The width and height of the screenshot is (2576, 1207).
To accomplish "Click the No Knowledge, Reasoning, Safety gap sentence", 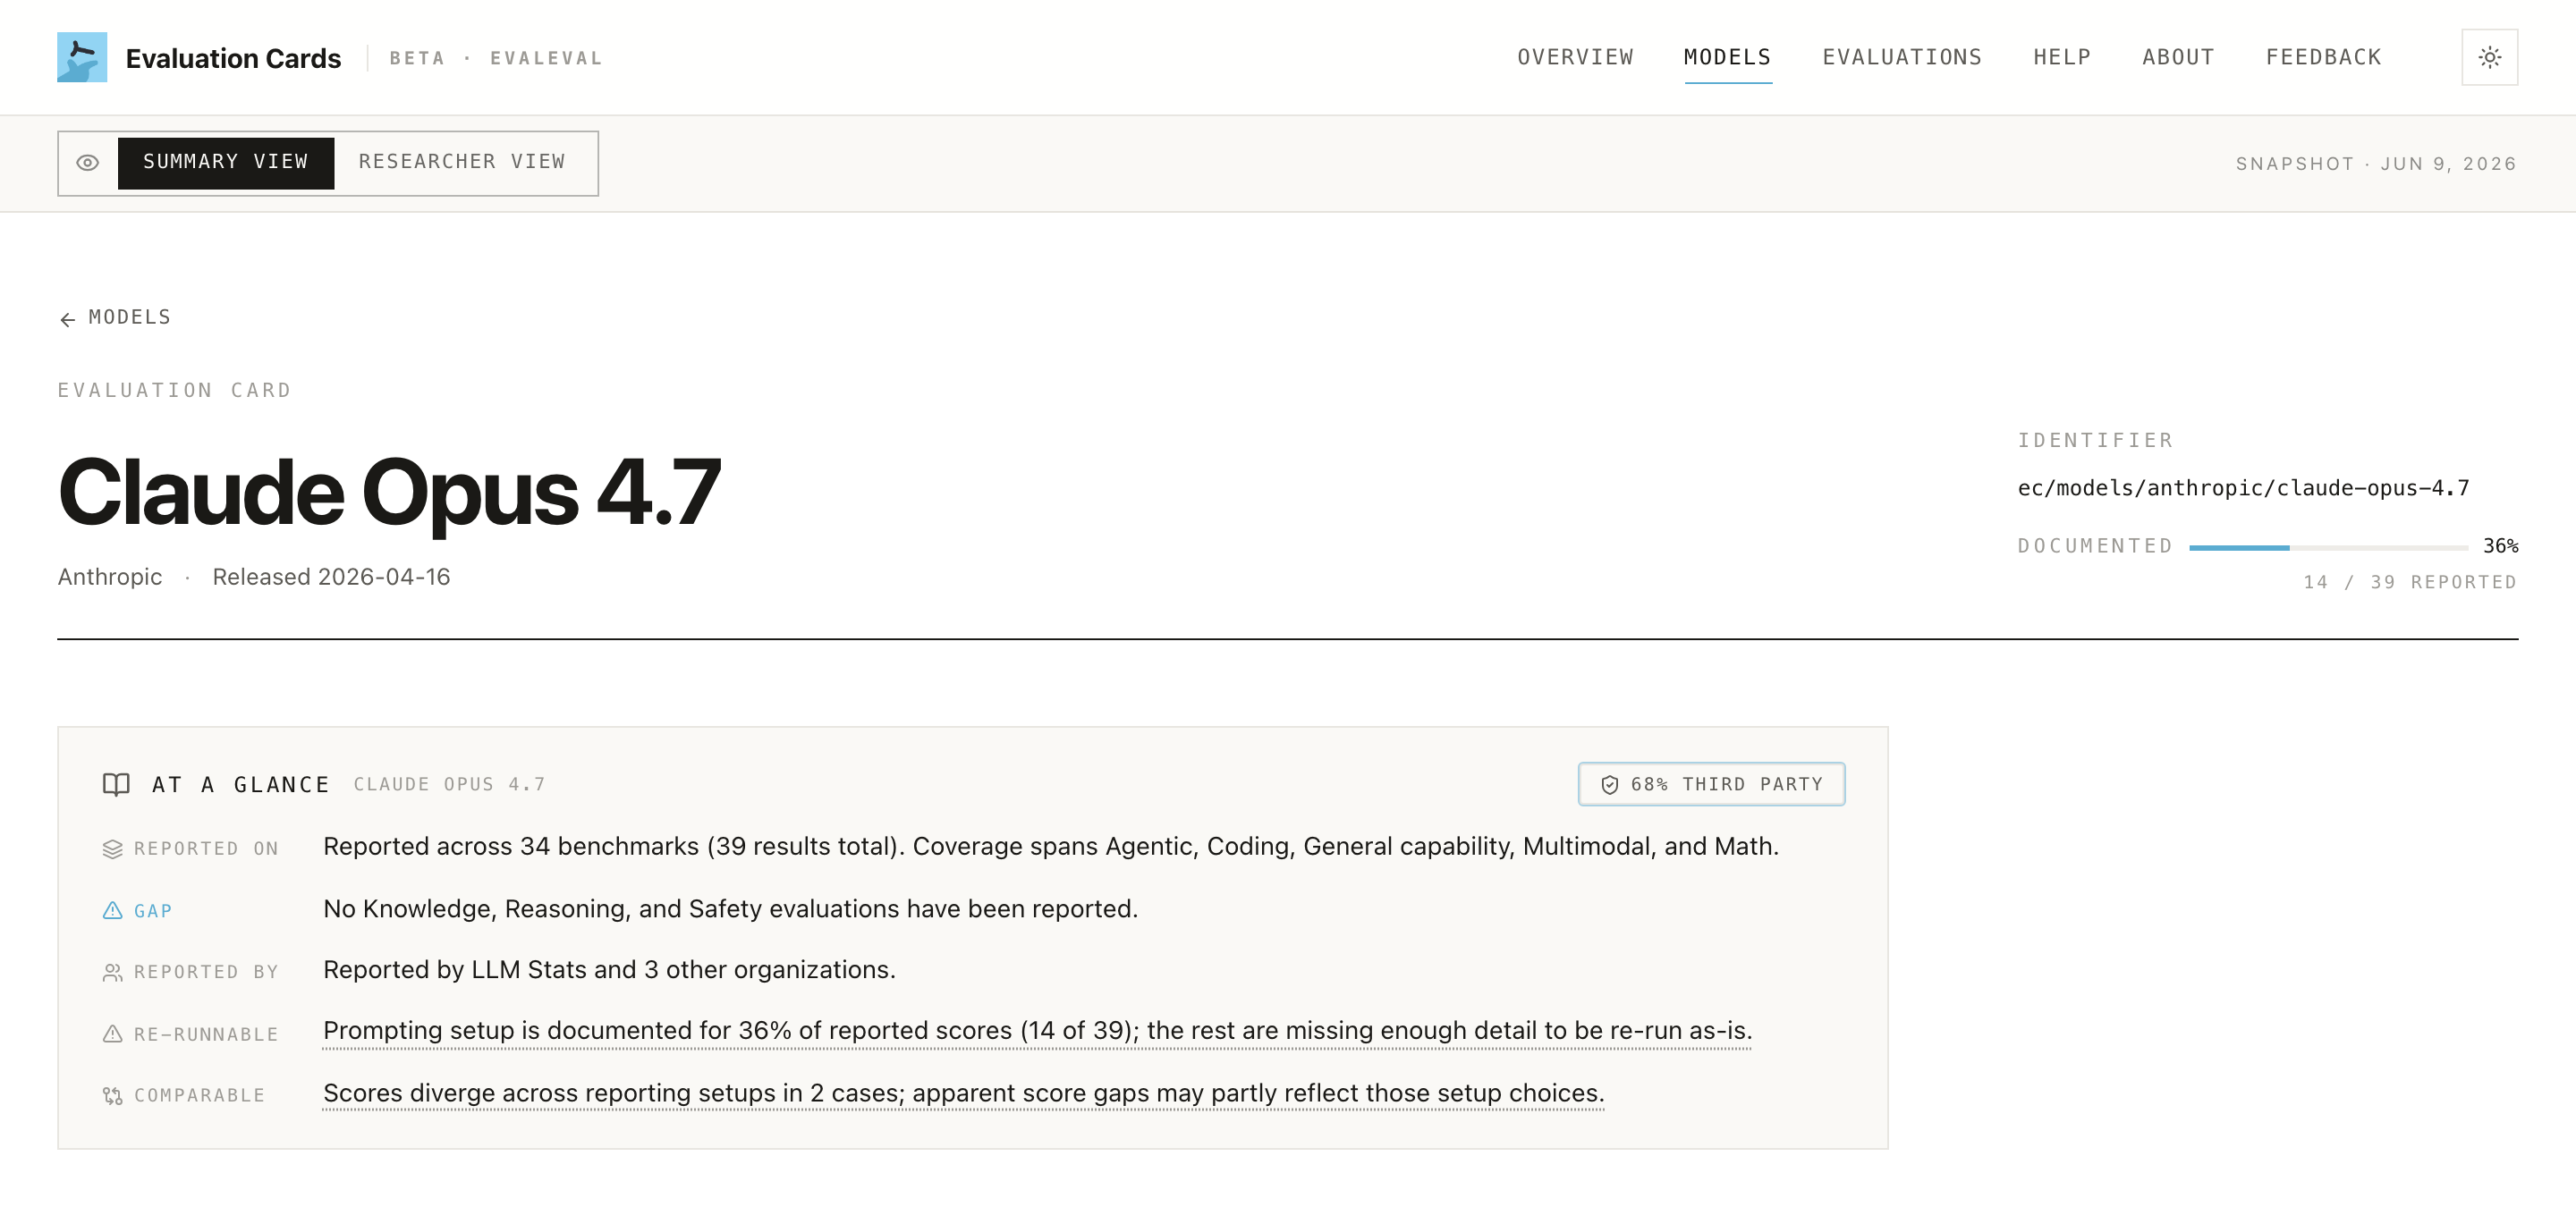I will click(730, 908).
